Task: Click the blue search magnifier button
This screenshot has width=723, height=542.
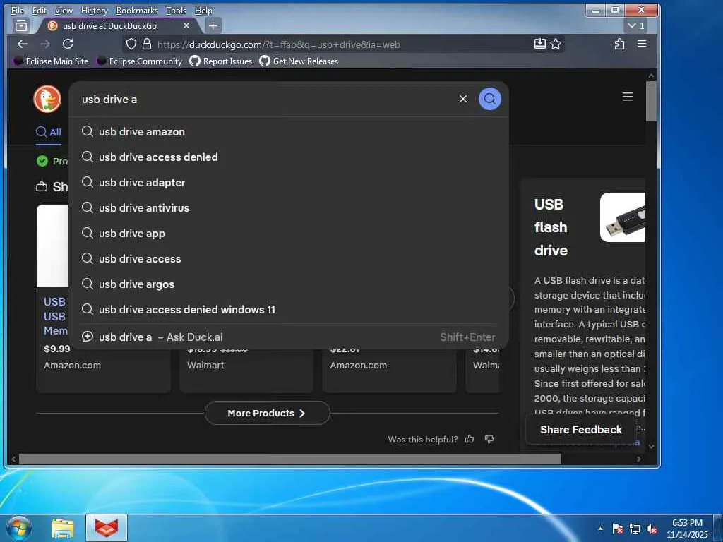Action: click(490, 99)
